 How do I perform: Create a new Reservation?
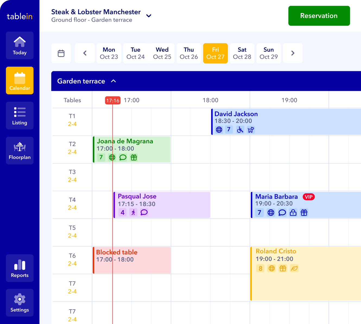(x=319, y=16)
